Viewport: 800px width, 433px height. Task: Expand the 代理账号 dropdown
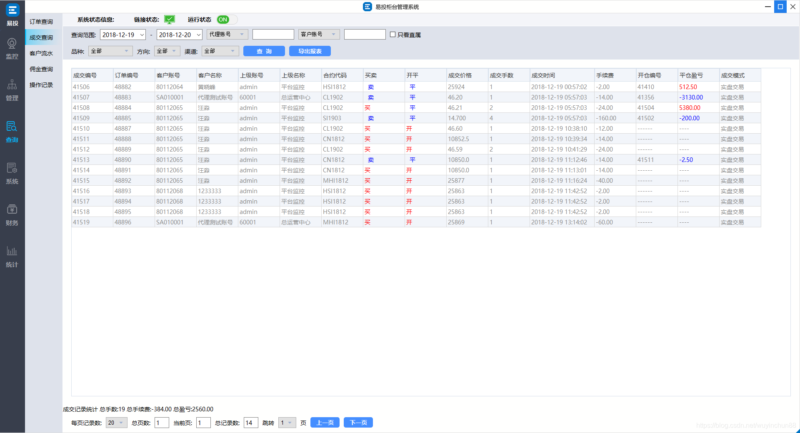pyautogui.click(x=227, y=34)
